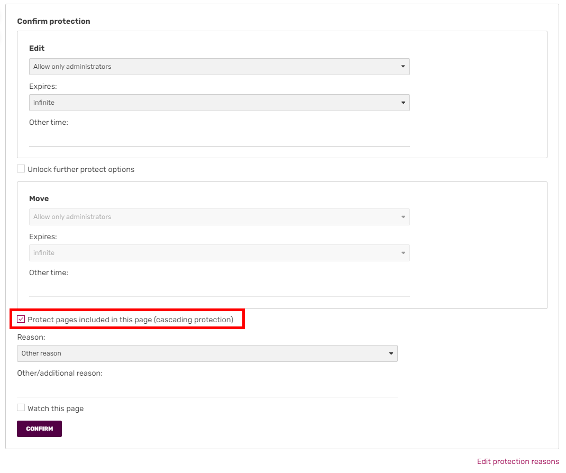Screen dimensions: 566x473
Task: Click the Other/additional reason: label
Action: 59,373
